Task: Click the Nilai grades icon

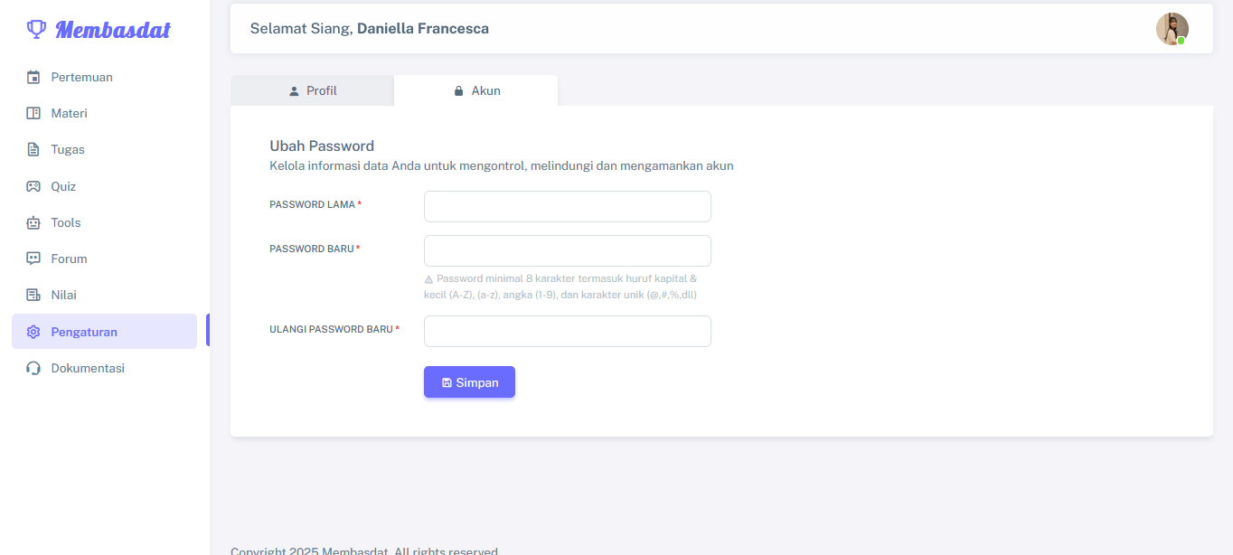Action: (33, 295)
